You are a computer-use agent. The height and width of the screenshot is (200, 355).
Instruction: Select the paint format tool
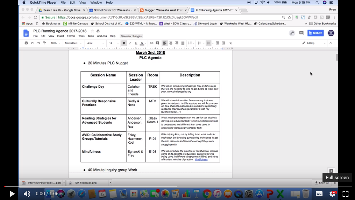[x=45, y=43]
